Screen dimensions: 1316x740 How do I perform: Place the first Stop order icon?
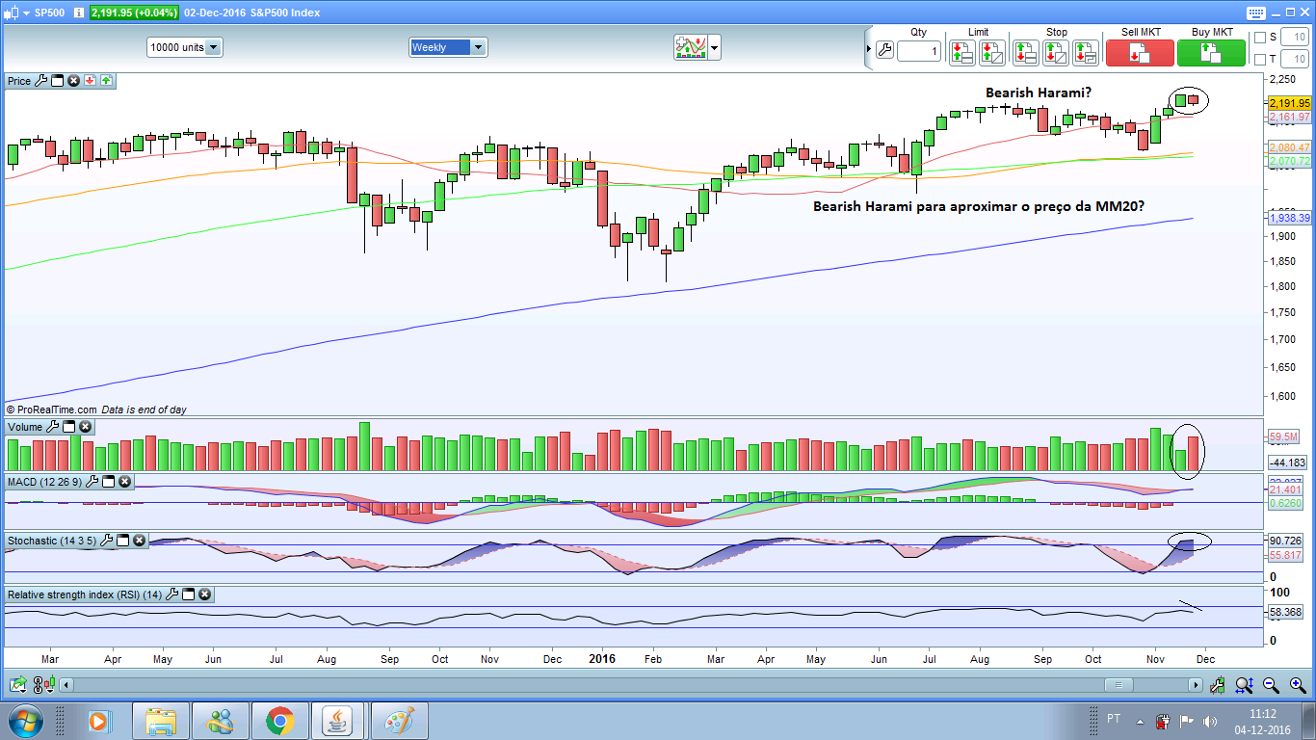pos(1025,53)
